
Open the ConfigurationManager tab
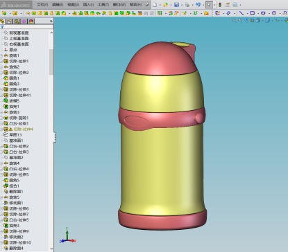pyautogui.click(x=17, y=21)
